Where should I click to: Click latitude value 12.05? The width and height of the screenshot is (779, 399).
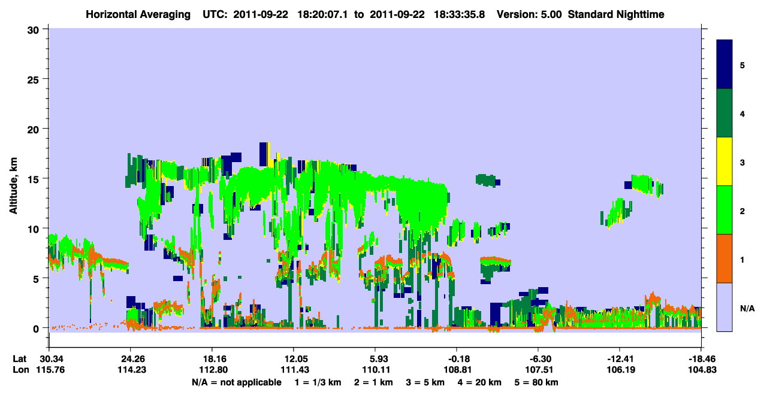pyautogui.click(x=293, y=359)
